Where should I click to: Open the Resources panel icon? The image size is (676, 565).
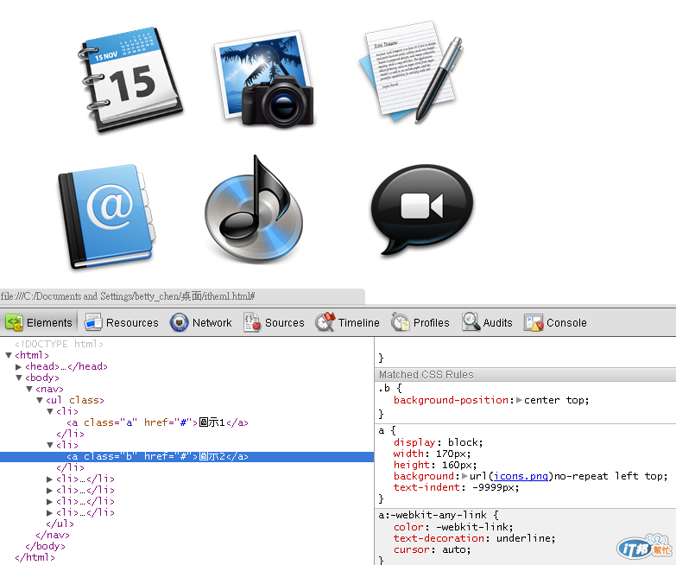pyautogui.click(x=92, y=322)
